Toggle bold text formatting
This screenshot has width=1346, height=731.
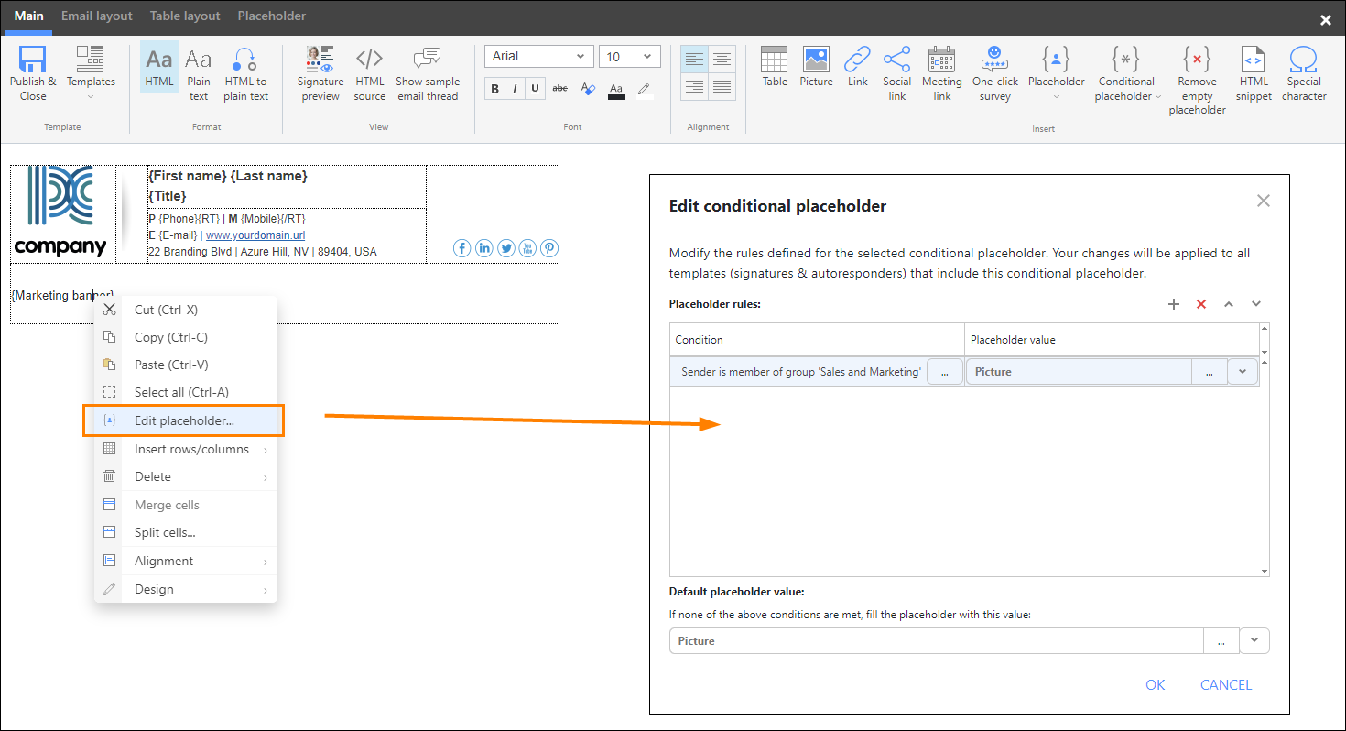(494, 88)
